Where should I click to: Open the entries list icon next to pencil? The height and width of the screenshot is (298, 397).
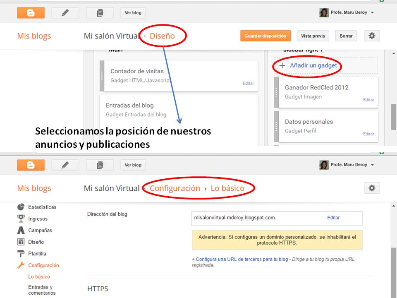click(x=99, y=13)
